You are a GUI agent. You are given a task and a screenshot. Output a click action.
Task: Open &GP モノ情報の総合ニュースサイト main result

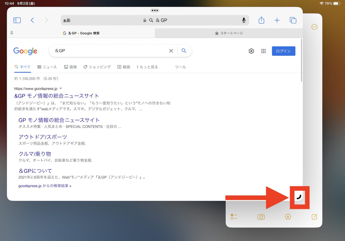(57, 96)
